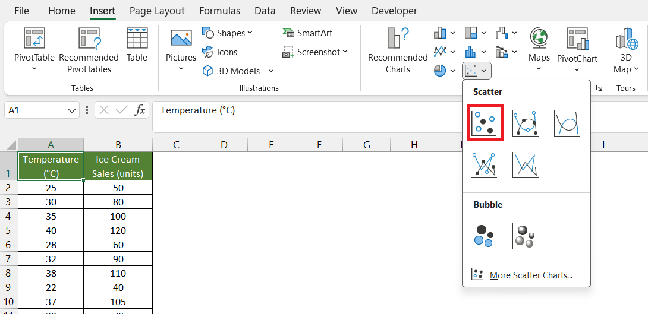Open the hierarchy chart menu
648x314 pixels.
[x=475, y=33]
